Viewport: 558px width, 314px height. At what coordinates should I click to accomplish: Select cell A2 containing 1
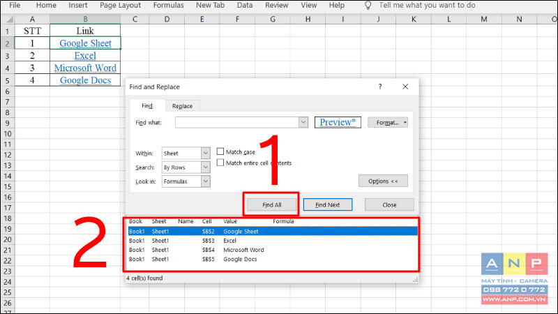click(x=32, y=43)
